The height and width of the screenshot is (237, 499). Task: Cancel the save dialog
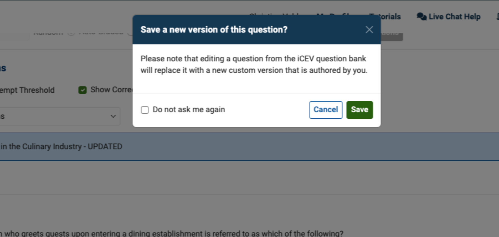[326, 110]
